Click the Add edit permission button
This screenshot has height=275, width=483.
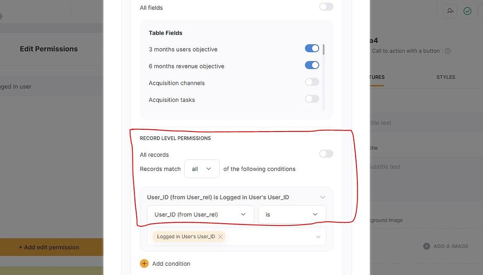pyautogui.click(x=48, y=247)
